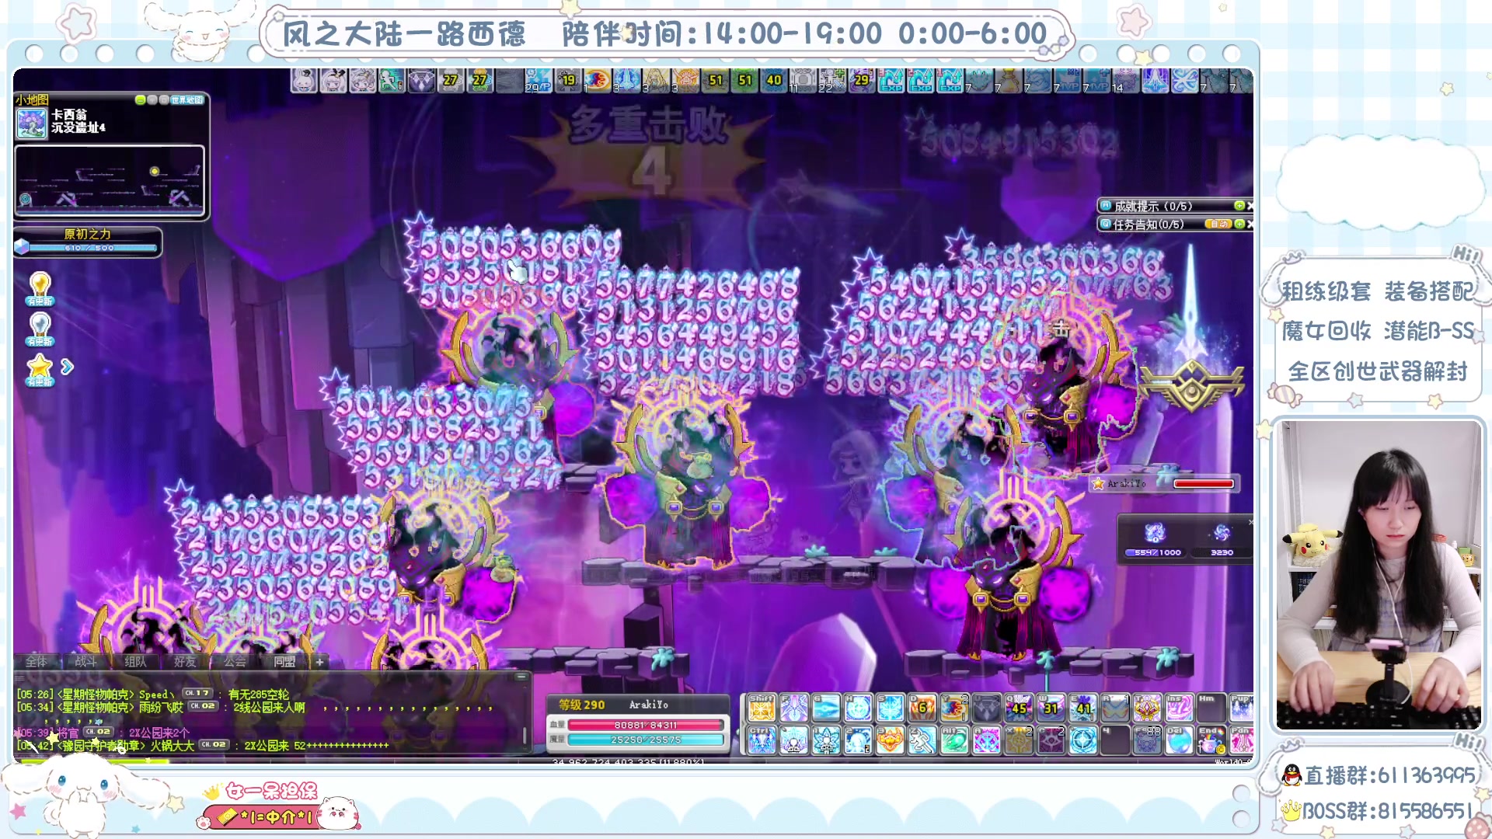Open the 世界地图 button on minimap
This screenshot has height=839, width=1492.
click(x=187, y=100)
